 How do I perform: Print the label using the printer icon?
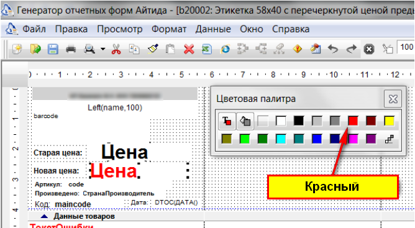tap(71, 49)
